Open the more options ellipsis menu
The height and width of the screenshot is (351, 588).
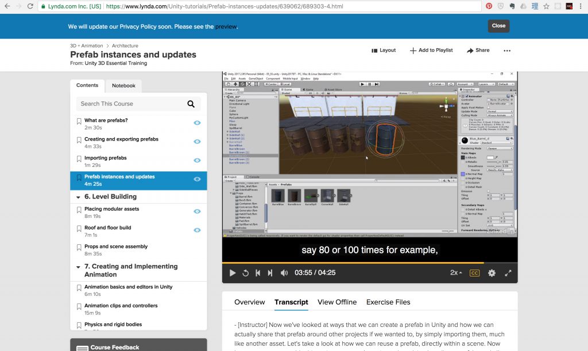point(507,50)
